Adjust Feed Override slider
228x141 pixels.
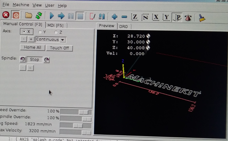[76, 112]
